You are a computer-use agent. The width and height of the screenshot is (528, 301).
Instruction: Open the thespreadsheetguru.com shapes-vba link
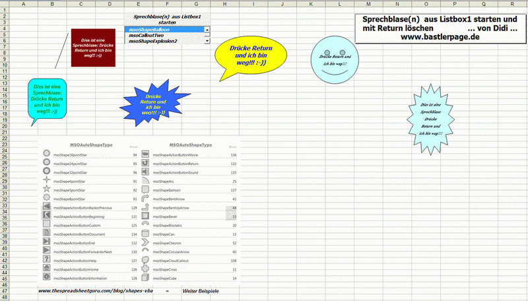tap(96, 291)
